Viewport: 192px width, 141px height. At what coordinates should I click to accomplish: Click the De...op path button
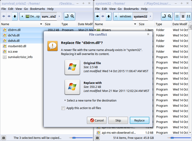33,16
